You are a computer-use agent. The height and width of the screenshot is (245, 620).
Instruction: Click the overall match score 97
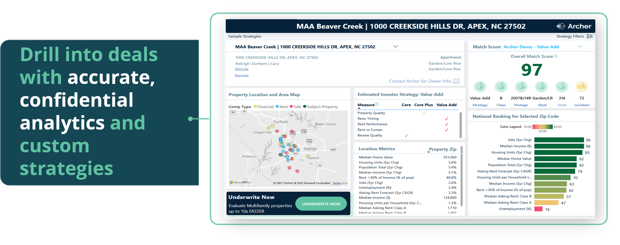click(x=531, y=70)
